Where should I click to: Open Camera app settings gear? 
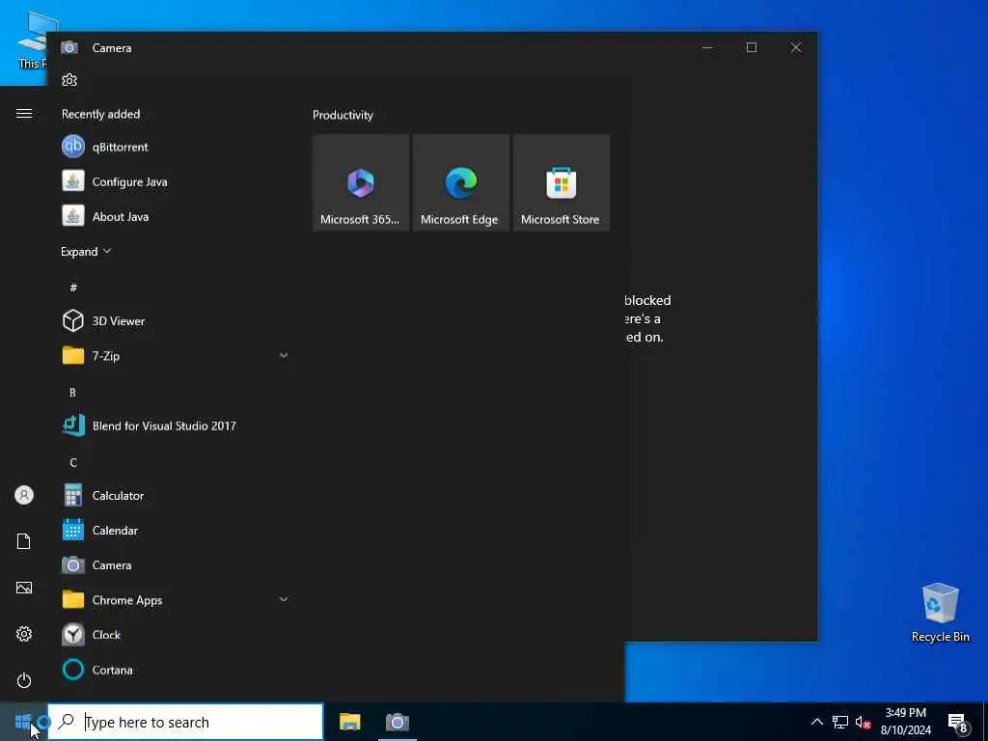tap(69, 80)
